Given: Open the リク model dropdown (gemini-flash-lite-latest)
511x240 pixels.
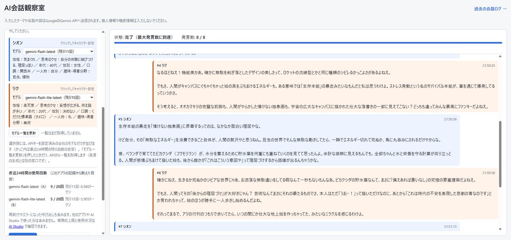Looking at the screenshot, I should [x=58, y=97].
